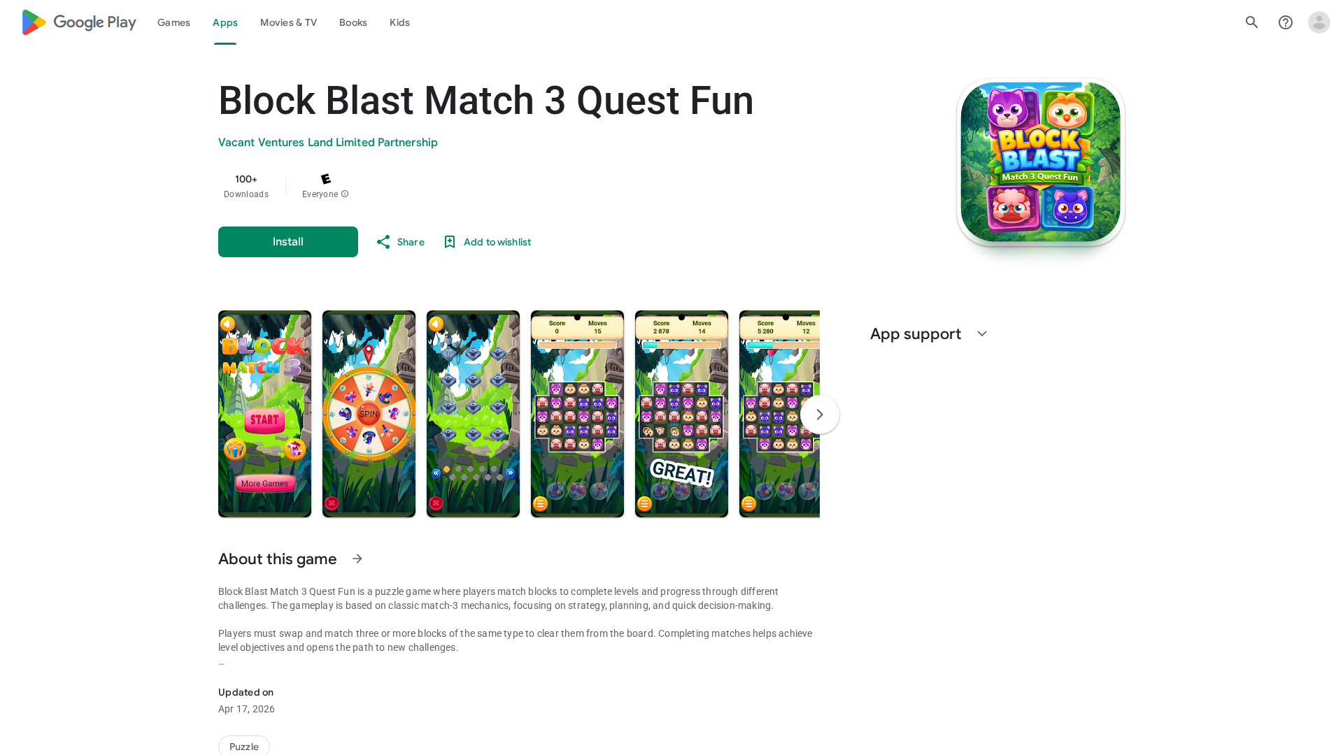Switch to the Movies & TV tab

288,22
